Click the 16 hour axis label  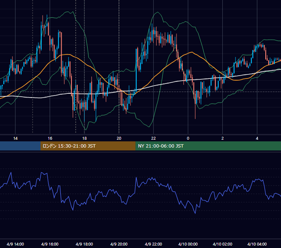50,138
